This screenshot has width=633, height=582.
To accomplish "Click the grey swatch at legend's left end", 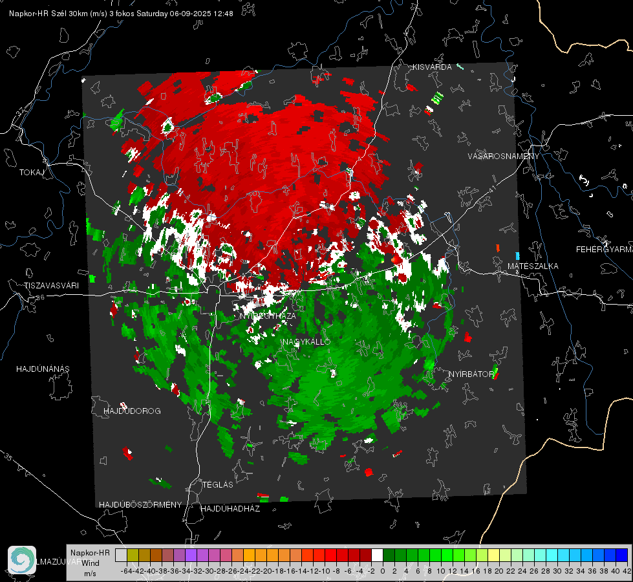I will [x=121, y=555].
